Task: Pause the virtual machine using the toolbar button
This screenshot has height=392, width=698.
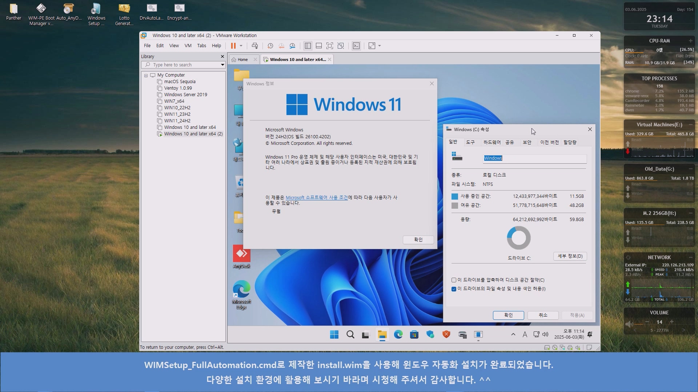Action: pos(233,46)
